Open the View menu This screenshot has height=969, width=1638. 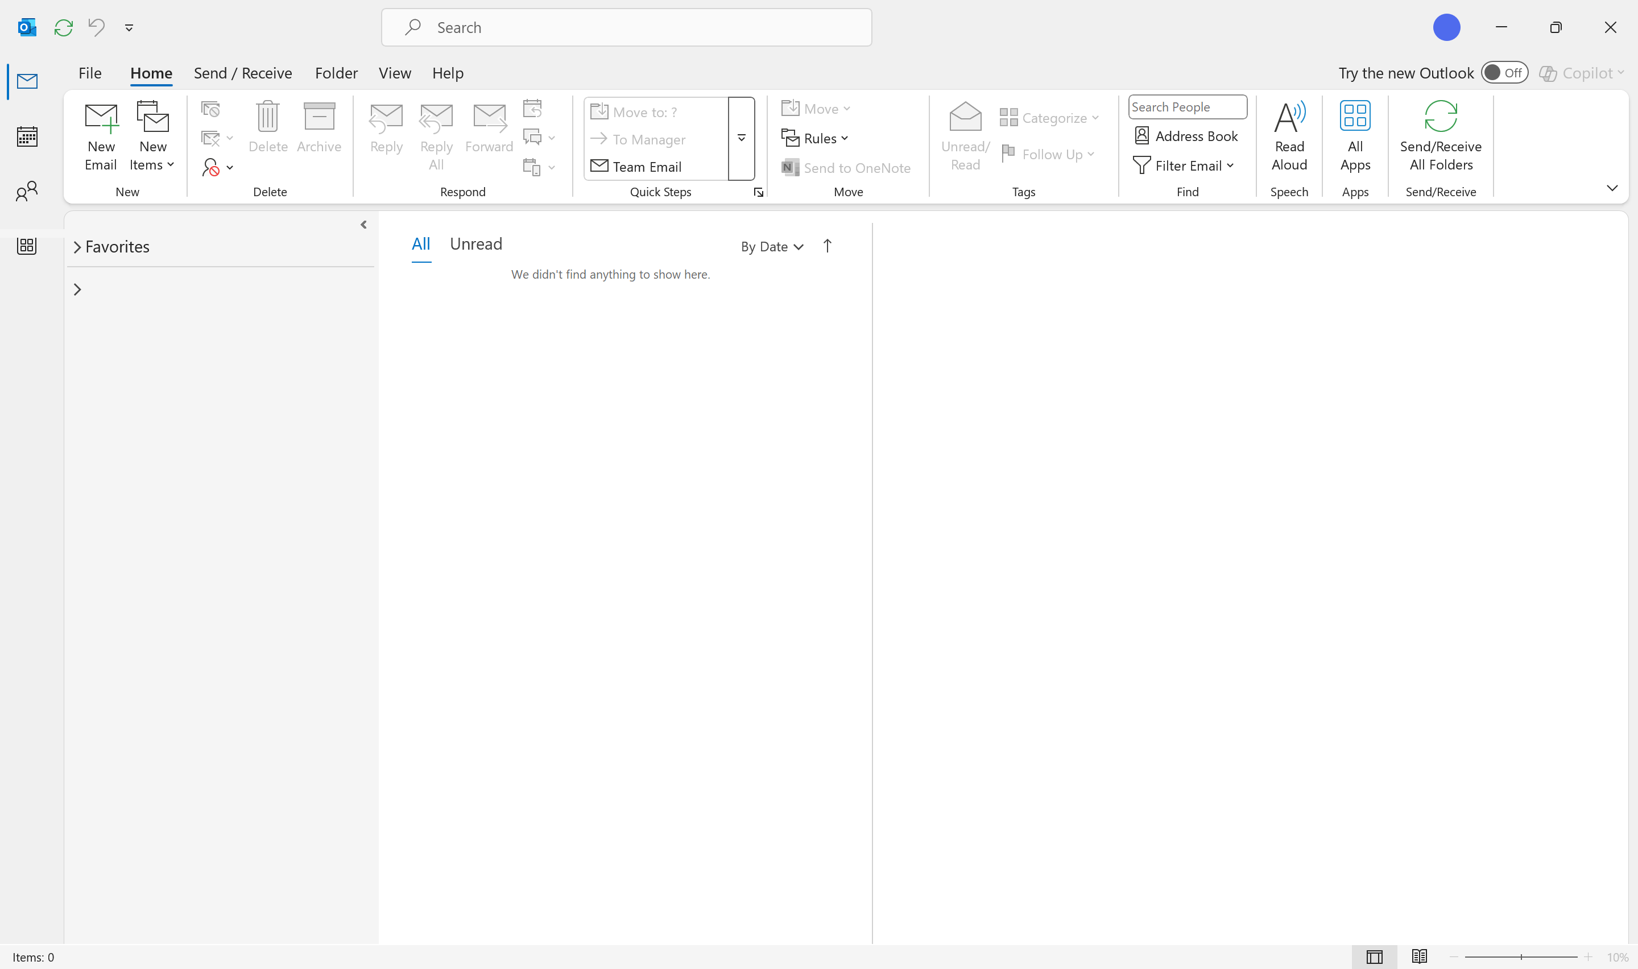pyautogui.click(x=394, y=73)
